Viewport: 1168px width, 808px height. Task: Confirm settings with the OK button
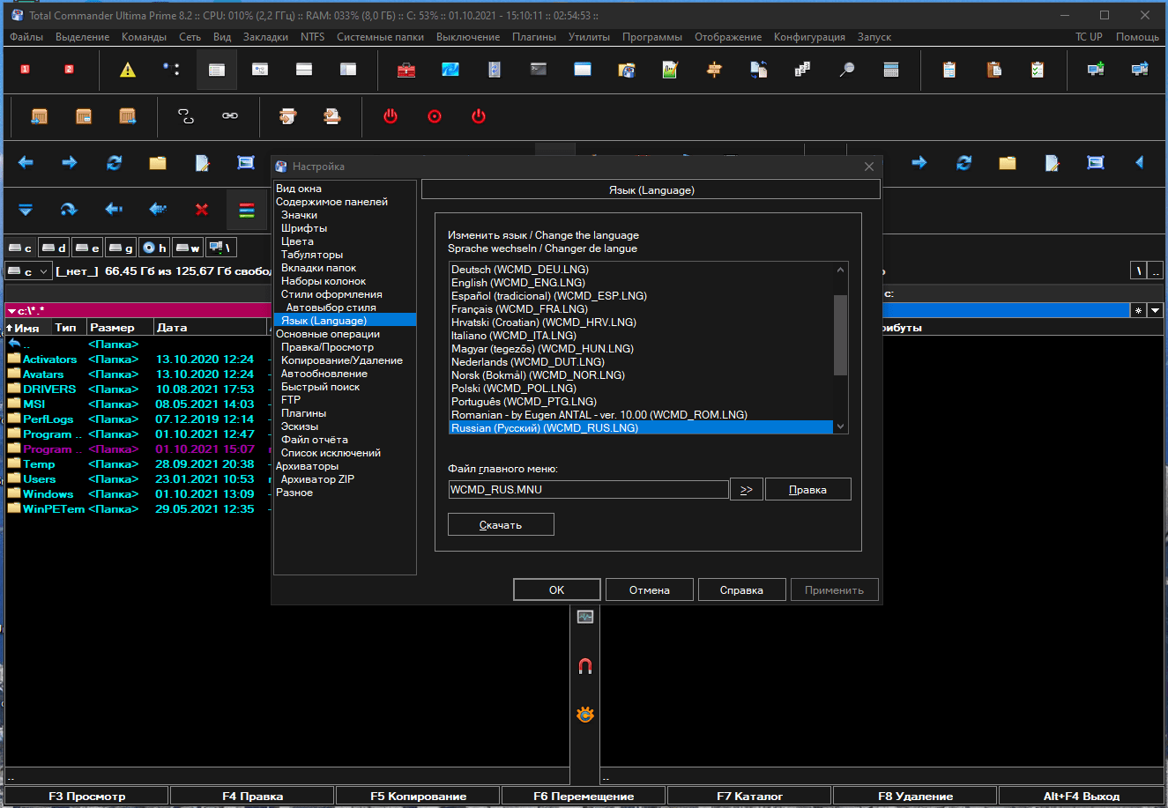click(x=557, y=589)
